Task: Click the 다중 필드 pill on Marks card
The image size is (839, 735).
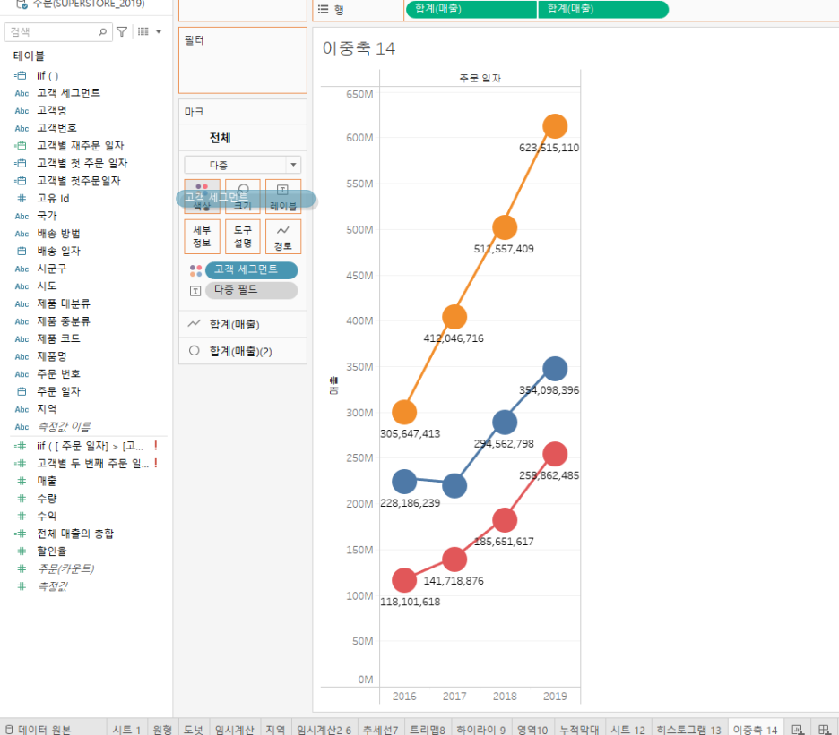Action: pos(251,290)
